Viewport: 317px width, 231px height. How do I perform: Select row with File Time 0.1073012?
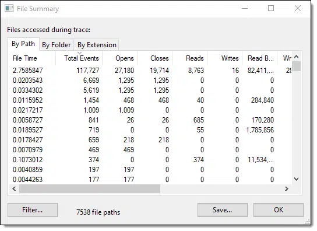(x=150, y=160)
